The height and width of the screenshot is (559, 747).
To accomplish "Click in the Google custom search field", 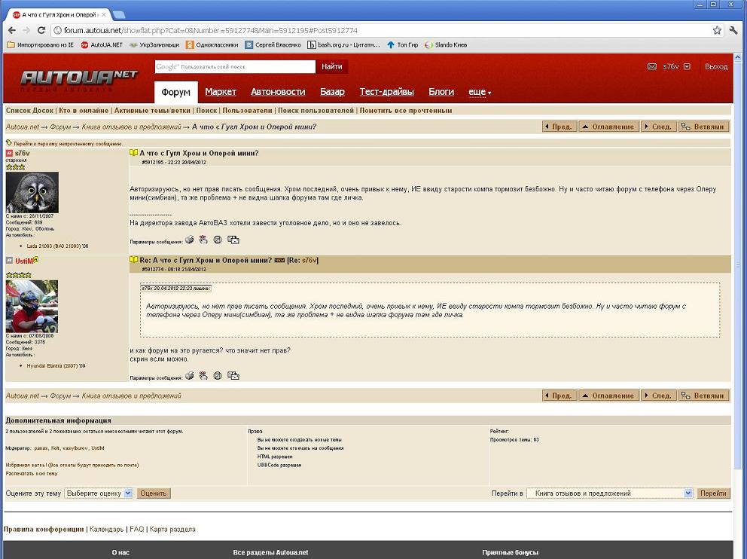I will tap(235, 67).
